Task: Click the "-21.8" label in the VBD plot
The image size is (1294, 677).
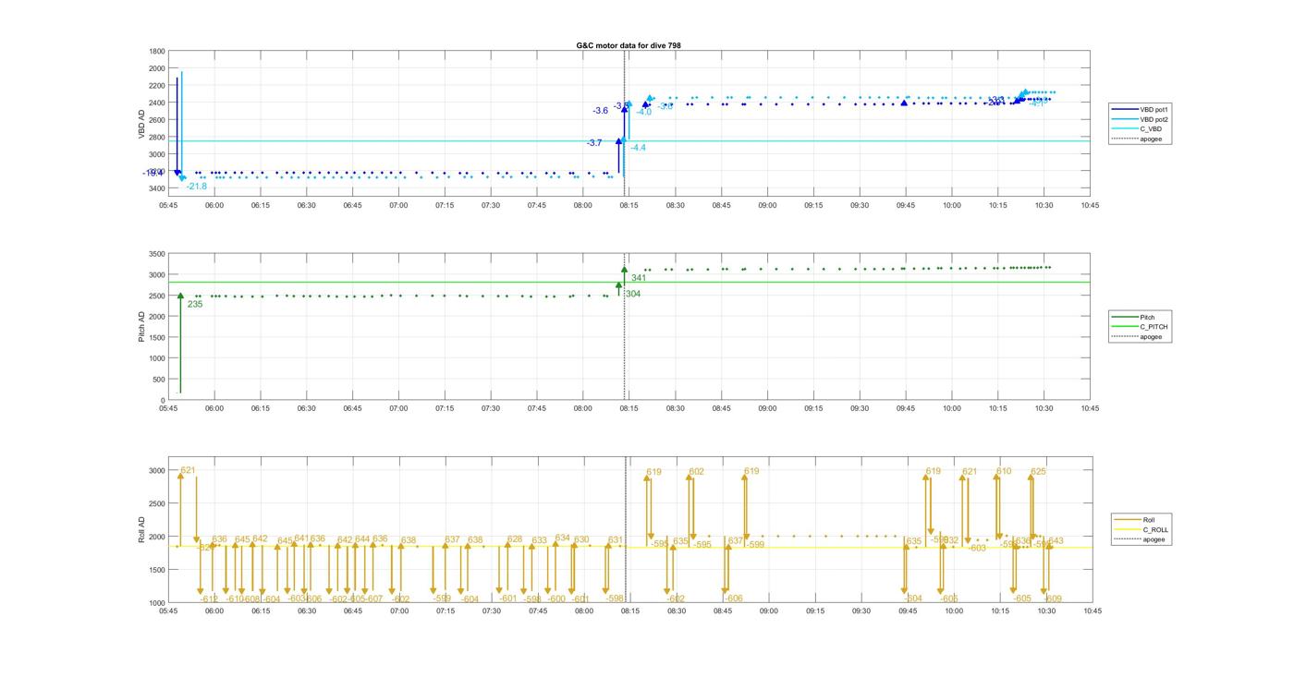Action: pos(196,187)
